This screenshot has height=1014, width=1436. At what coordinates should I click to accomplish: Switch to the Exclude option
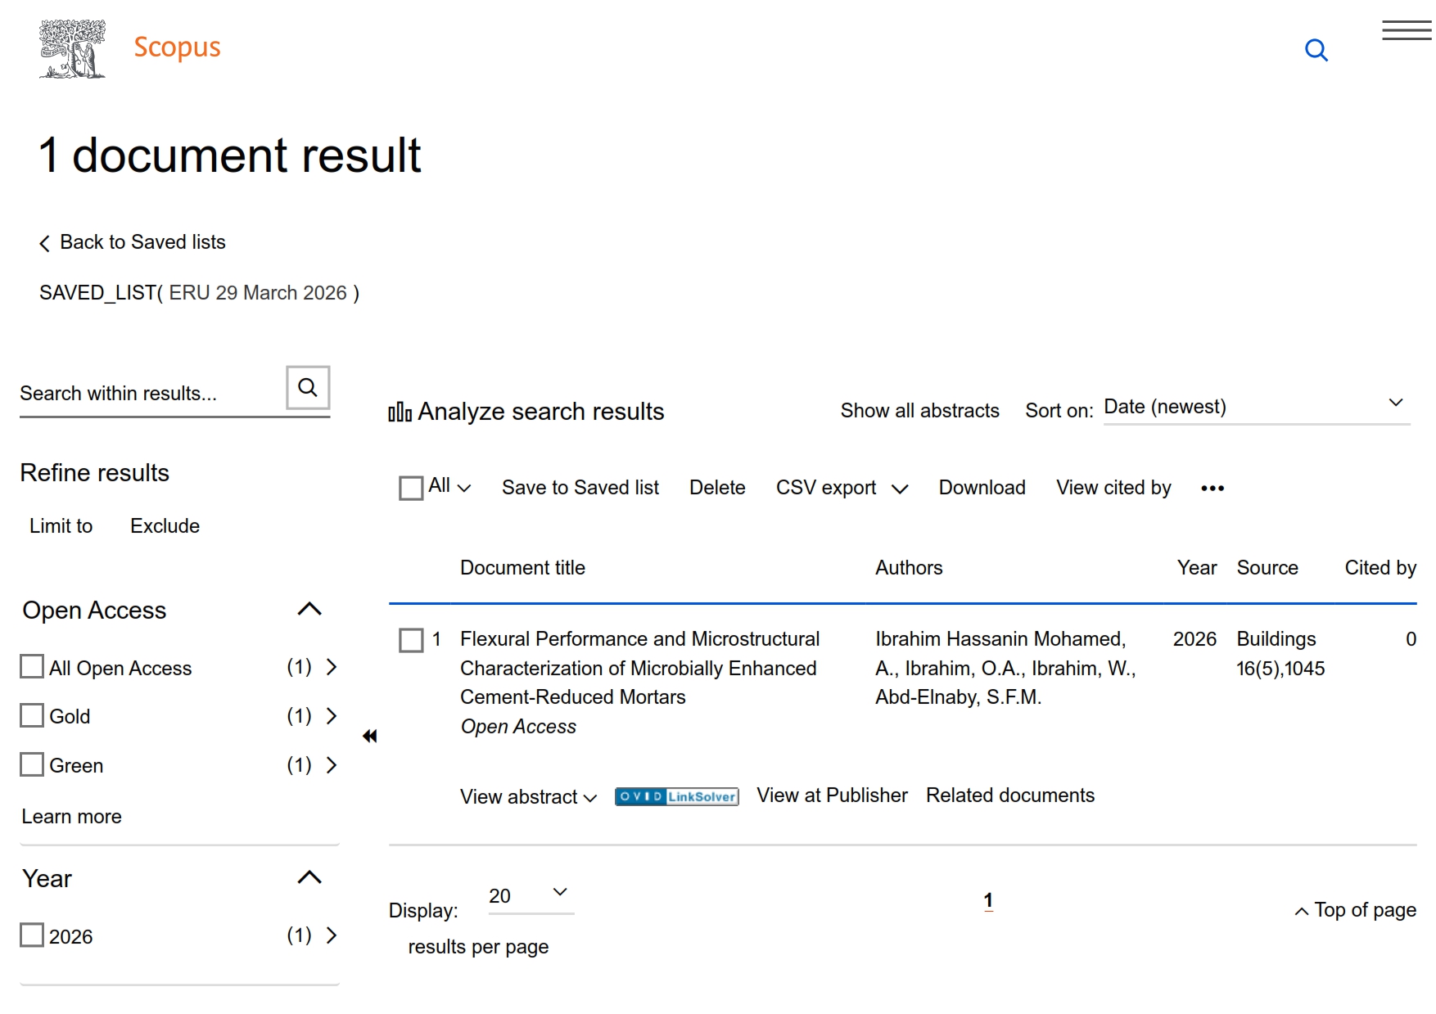(x=165, y=526)
